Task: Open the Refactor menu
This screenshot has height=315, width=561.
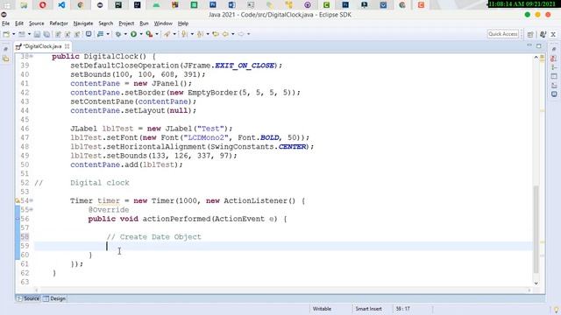Action: click(x=59, y=24)
